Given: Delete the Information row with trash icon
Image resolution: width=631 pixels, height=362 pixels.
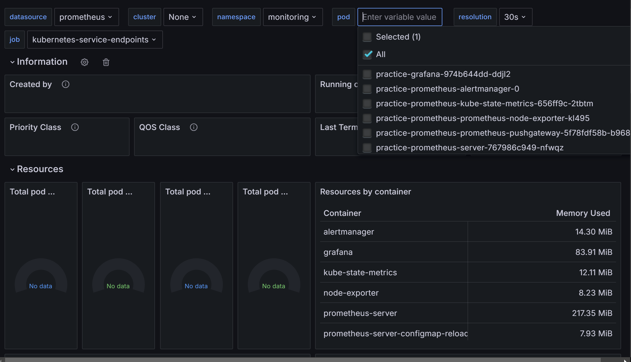Looking at the screenshot, I should point(106,62).
